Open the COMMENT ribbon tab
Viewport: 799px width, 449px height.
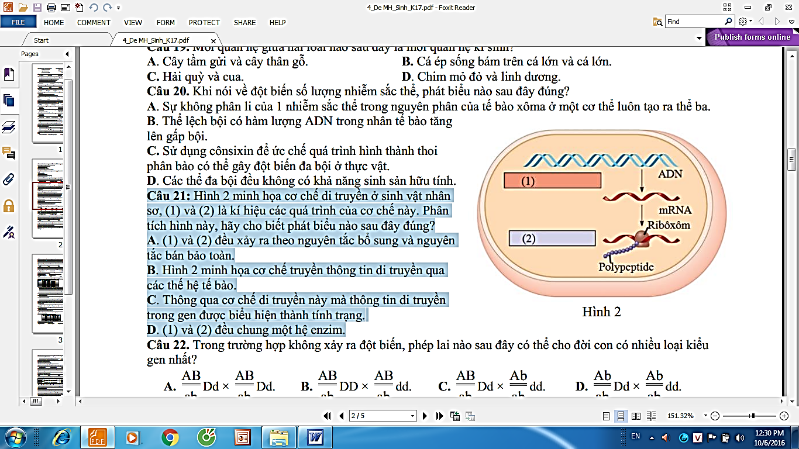(x=94, y=22)
